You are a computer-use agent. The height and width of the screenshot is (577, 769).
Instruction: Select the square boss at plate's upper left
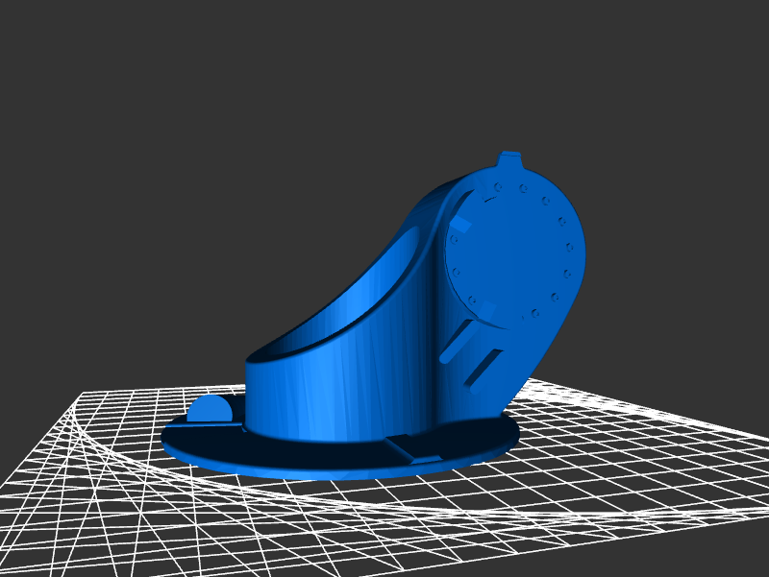[458, 227]
